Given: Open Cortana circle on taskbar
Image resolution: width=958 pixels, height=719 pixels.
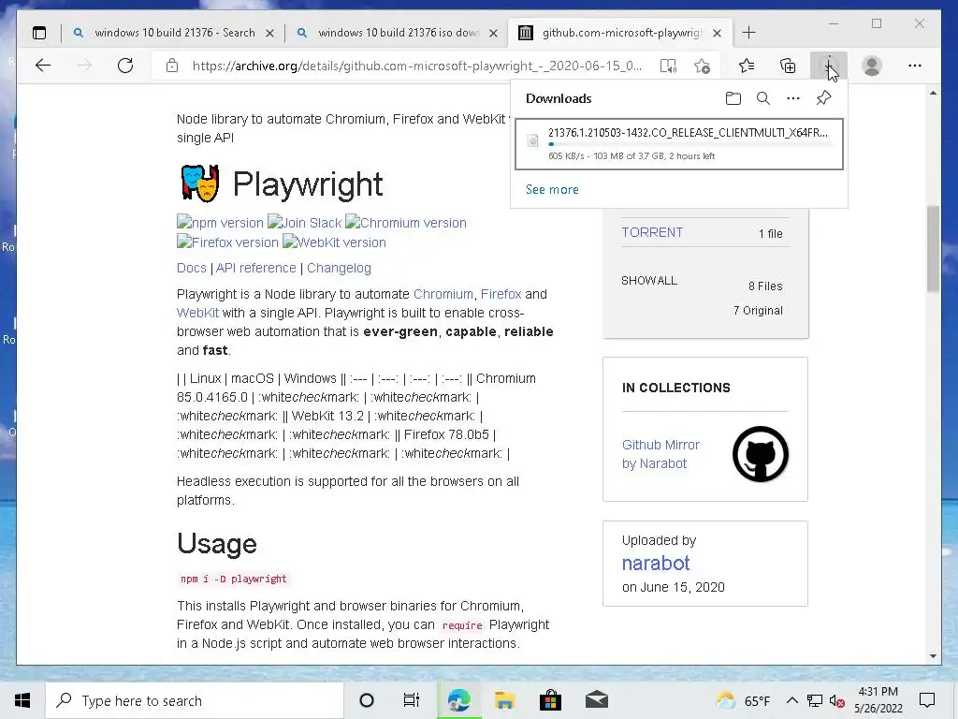Looking at the screenshot, I should 367,700.
